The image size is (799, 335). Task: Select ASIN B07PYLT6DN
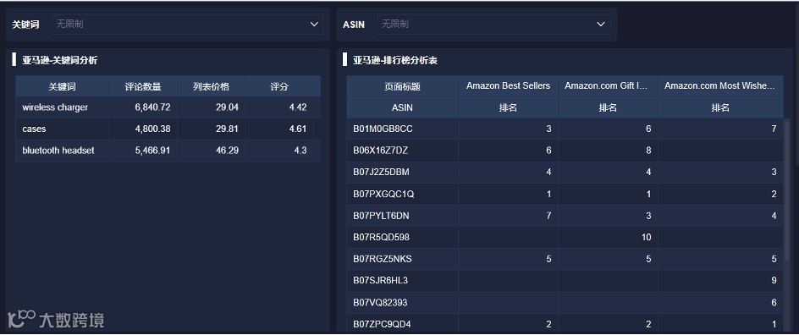381,216
